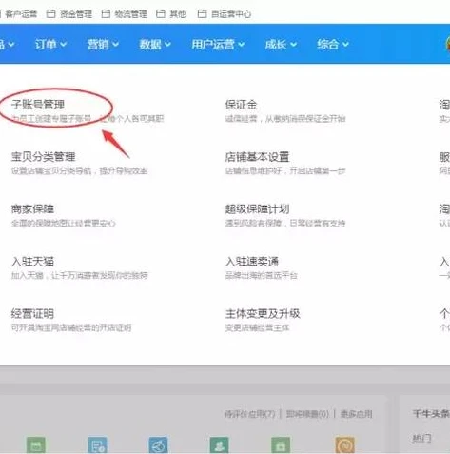Click the description text under 入驻天猫
Viewport: 450px width, 454px height.
[79, 275]
